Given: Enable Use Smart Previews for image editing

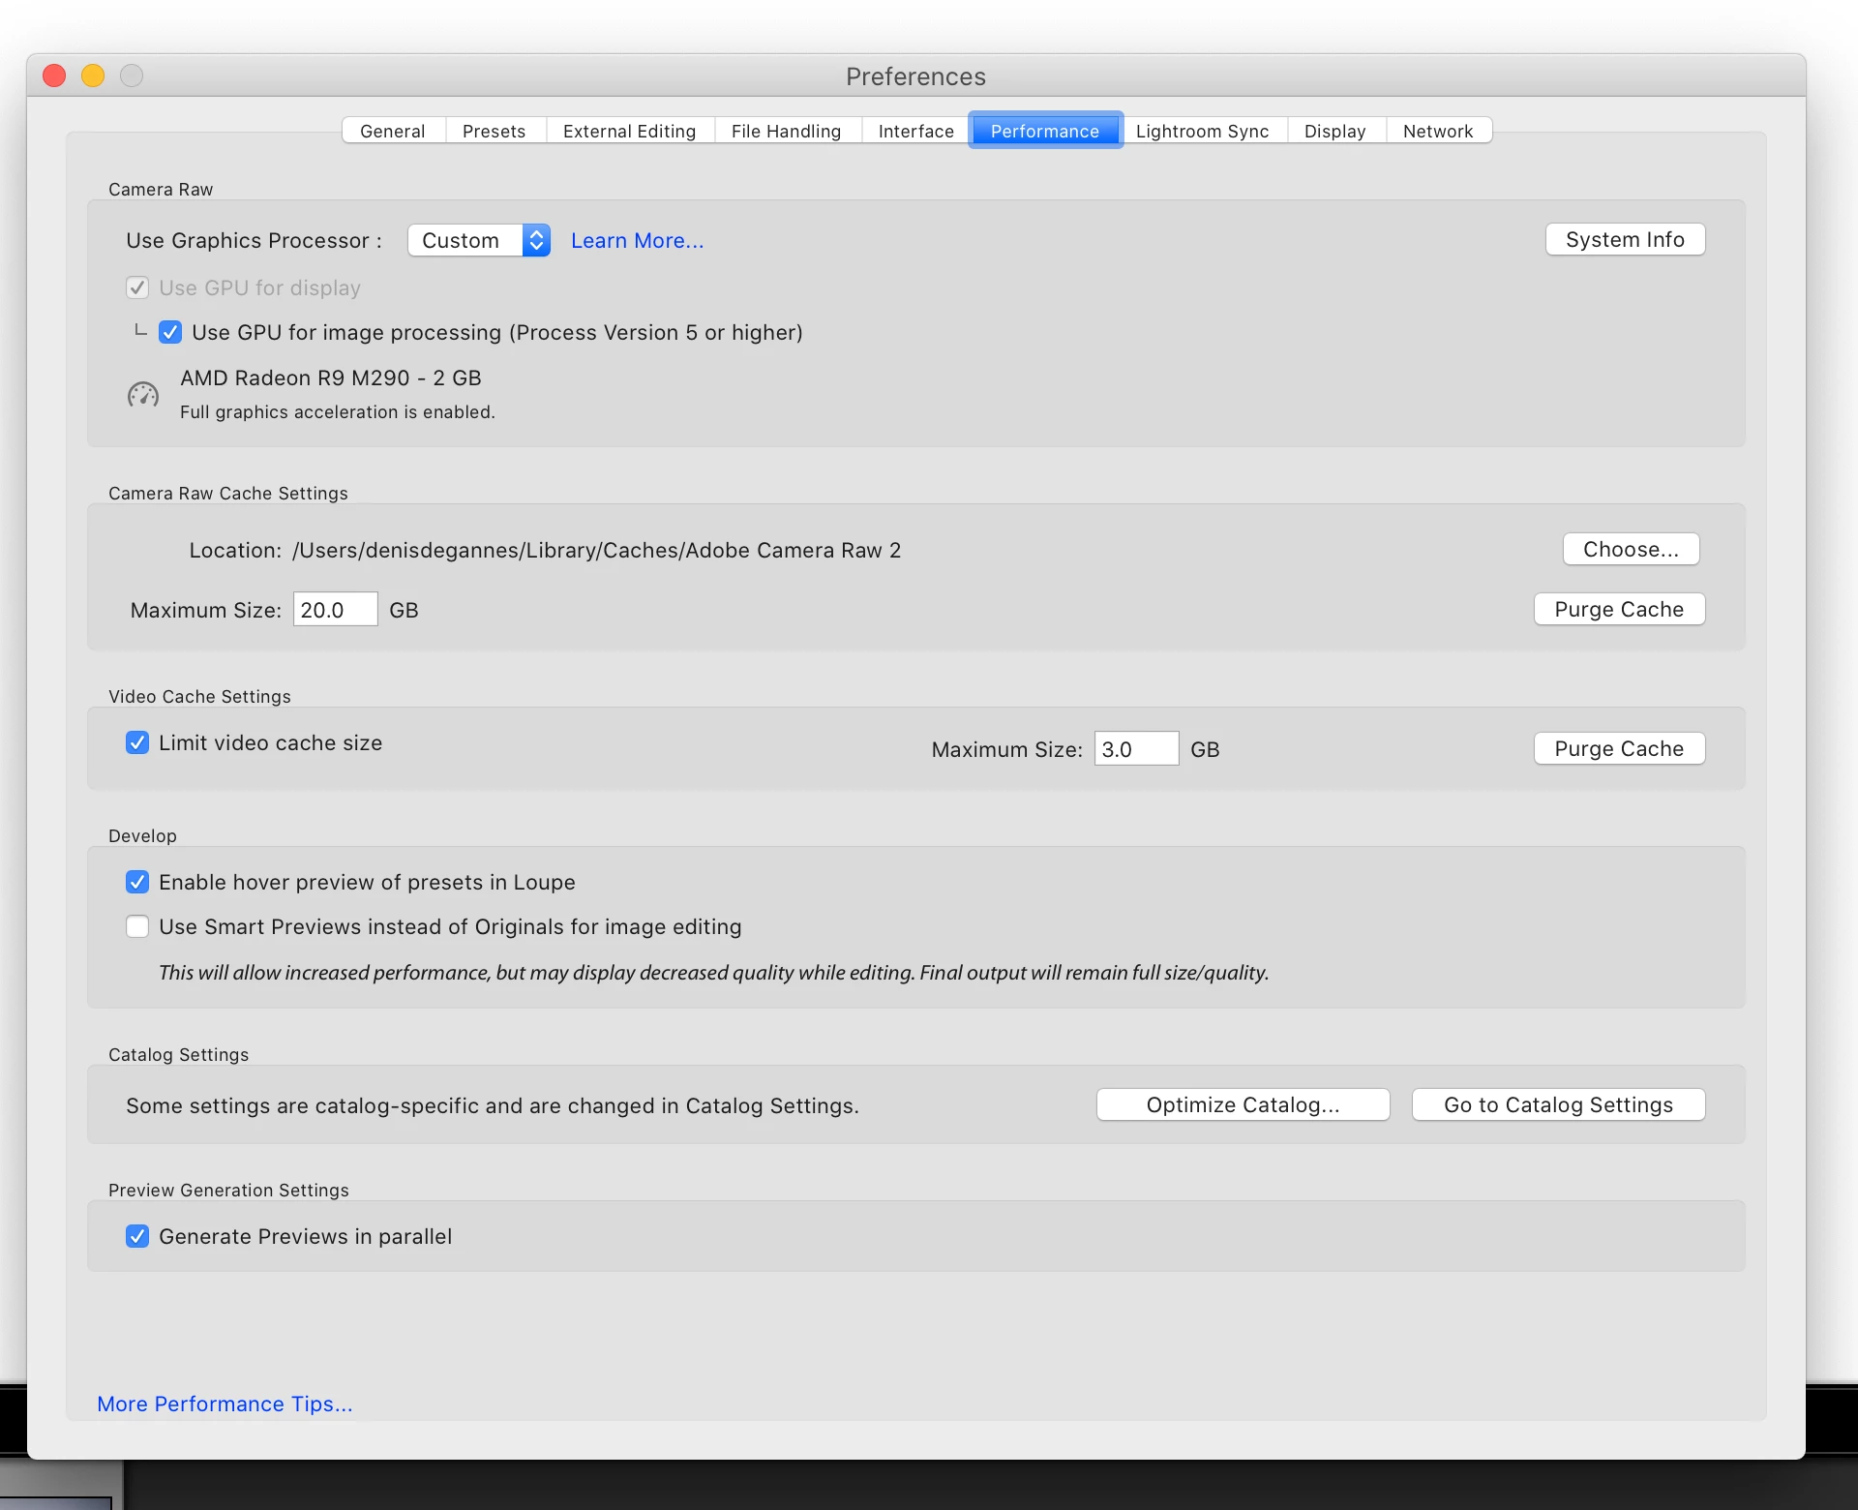Looking at the screenshot, I should [x=137, y=927].
